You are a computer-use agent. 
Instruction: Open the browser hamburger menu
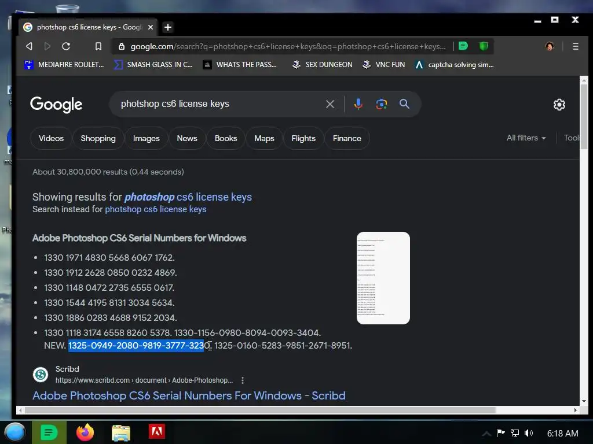(575, 46)
